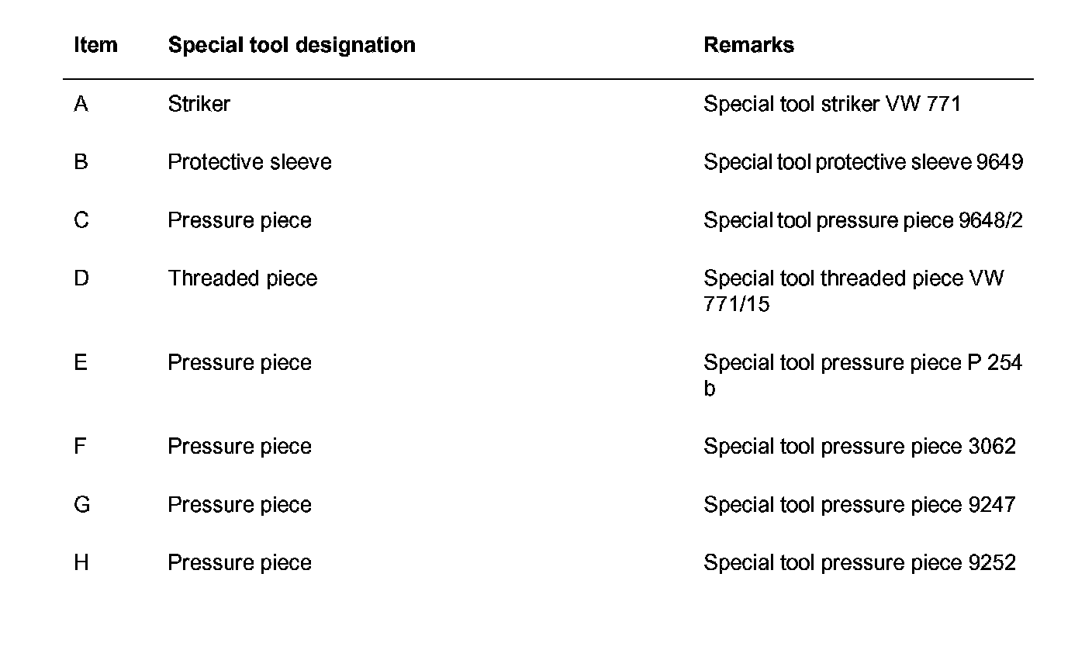Select the "Striker" designation in row A

point(199,104)
